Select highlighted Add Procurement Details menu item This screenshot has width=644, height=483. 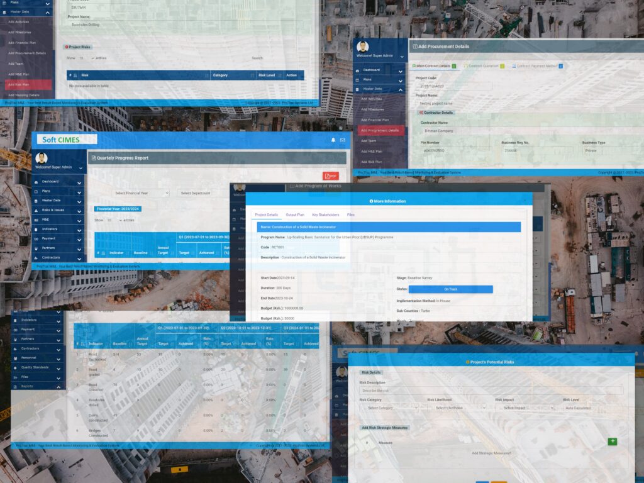[x=380, y=130]
